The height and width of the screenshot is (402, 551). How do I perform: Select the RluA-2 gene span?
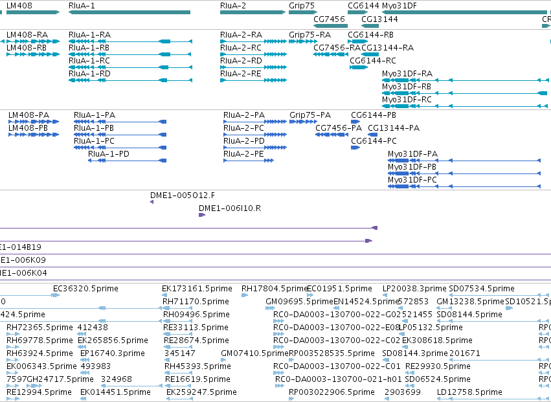click(253, 12)
